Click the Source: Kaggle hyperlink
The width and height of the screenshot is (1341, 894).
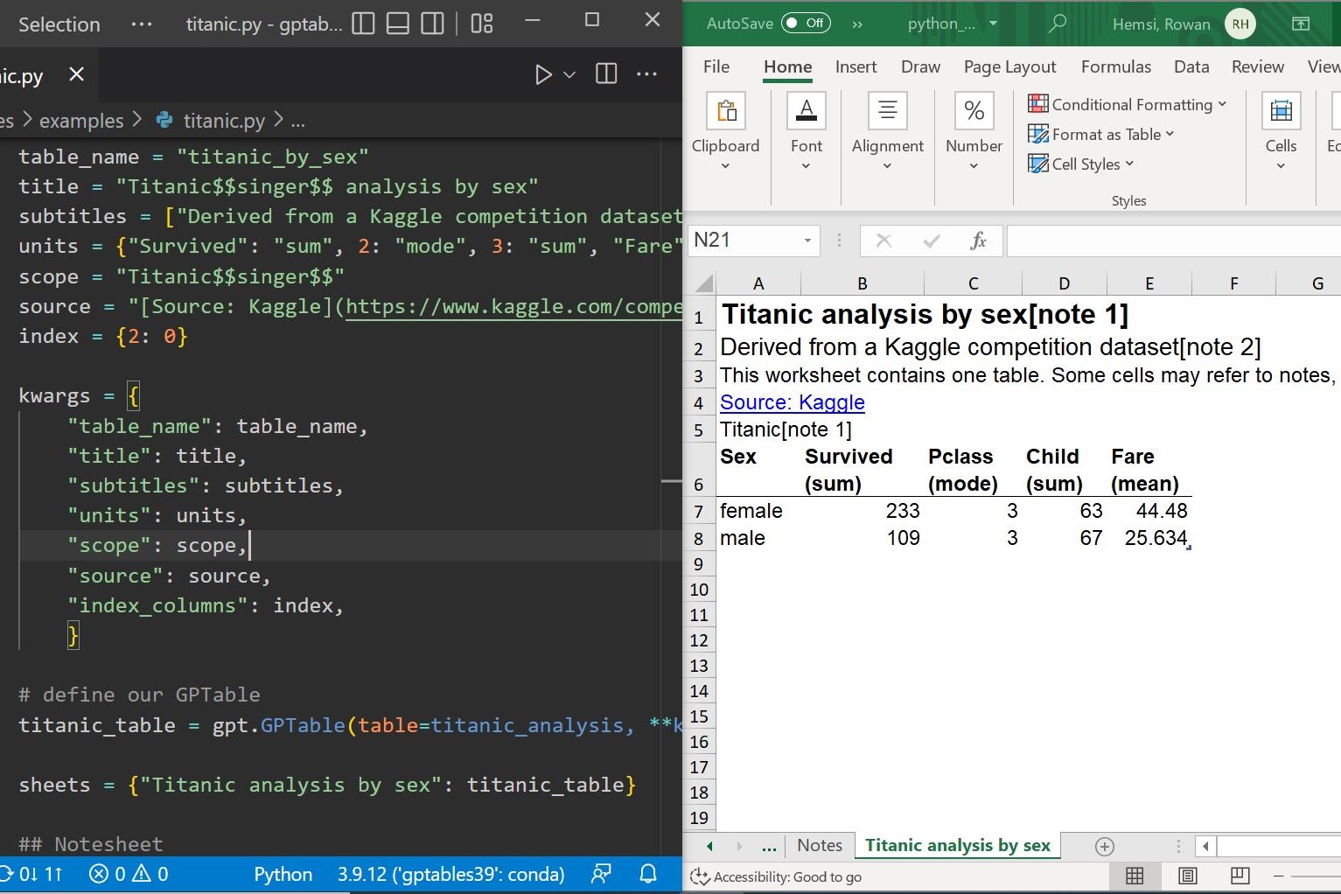click(x=792, y=402)
